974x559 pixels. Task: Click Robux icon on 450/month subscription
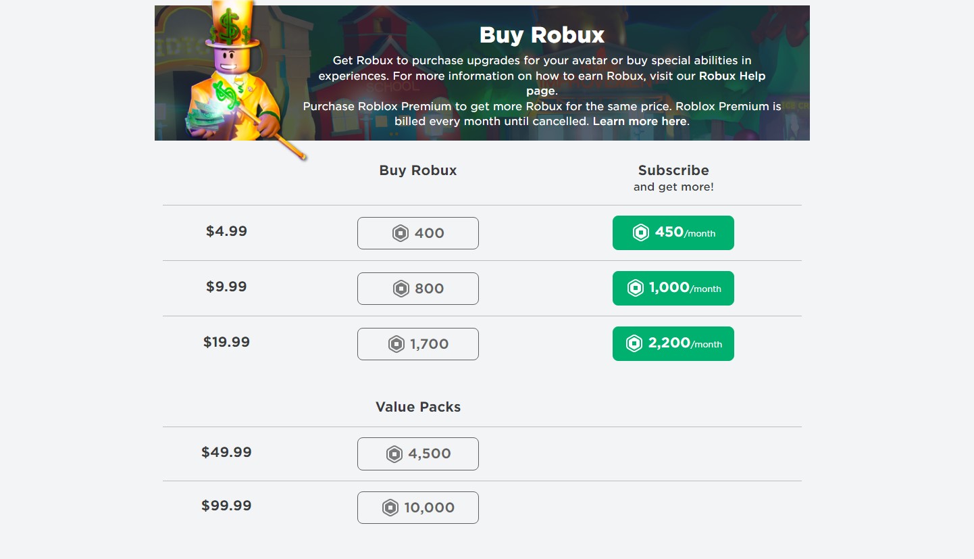coord(640,233)
